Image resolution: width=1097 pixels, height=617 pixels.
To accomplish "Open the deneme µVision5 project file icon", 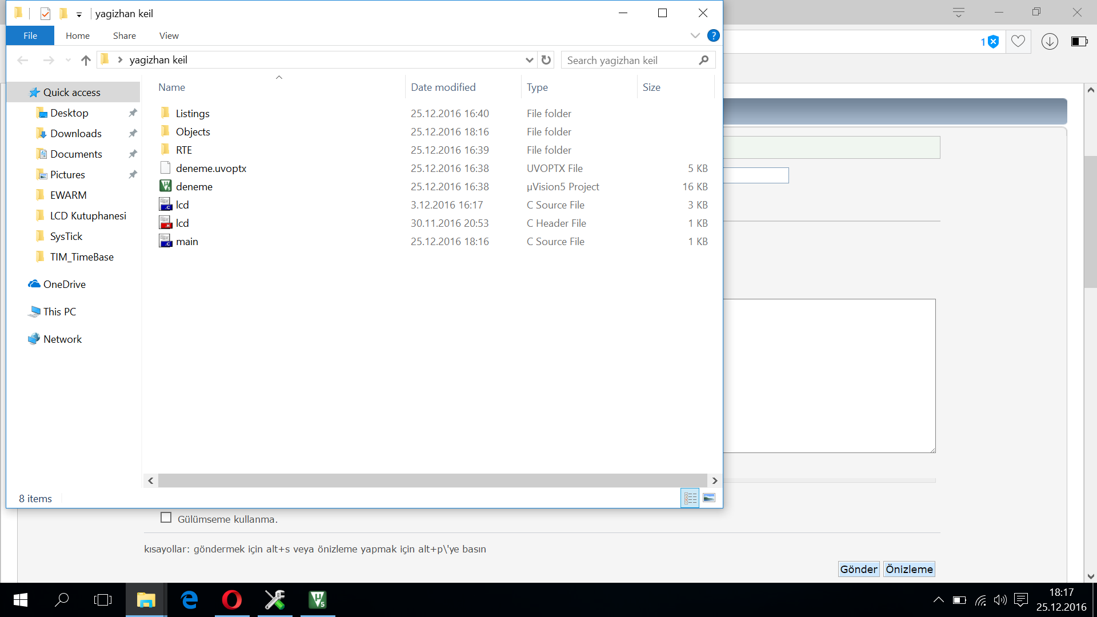I will 165,186.
